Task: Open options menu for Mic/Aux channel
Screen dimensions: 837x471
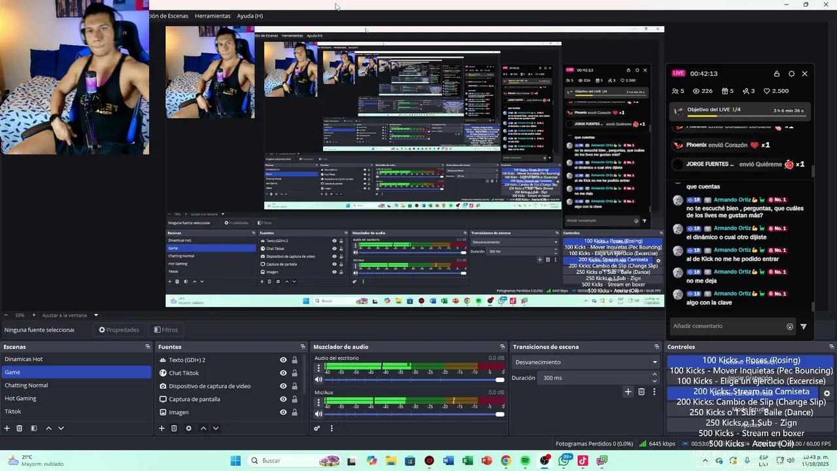Action: (x=318, y=402)
